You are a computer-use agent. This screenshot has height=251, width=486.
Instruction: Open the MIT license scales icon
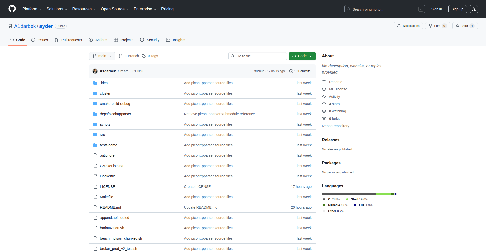pyautogui.click(x=324, y=89)
